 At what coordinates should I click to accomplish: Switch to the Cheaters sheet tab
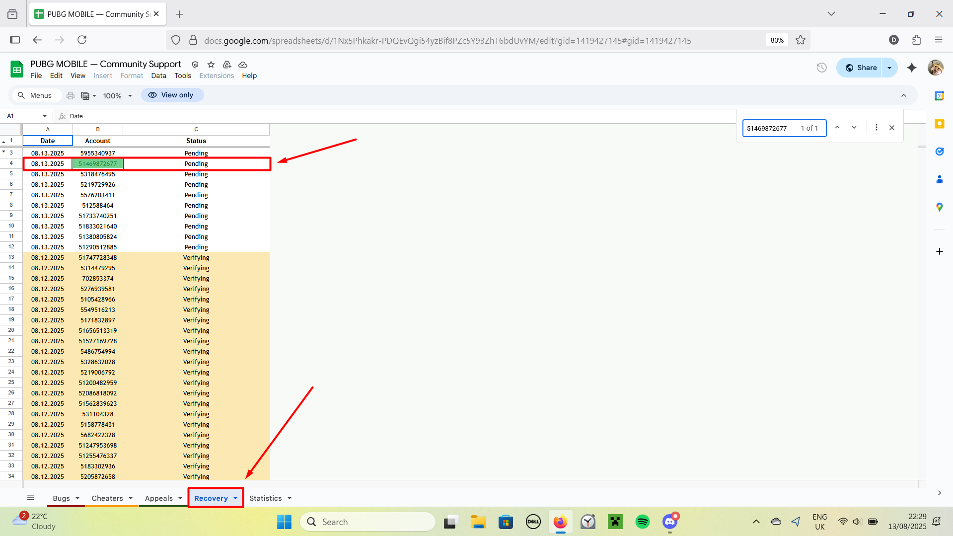pyautogui.click(x=107, y=498)
